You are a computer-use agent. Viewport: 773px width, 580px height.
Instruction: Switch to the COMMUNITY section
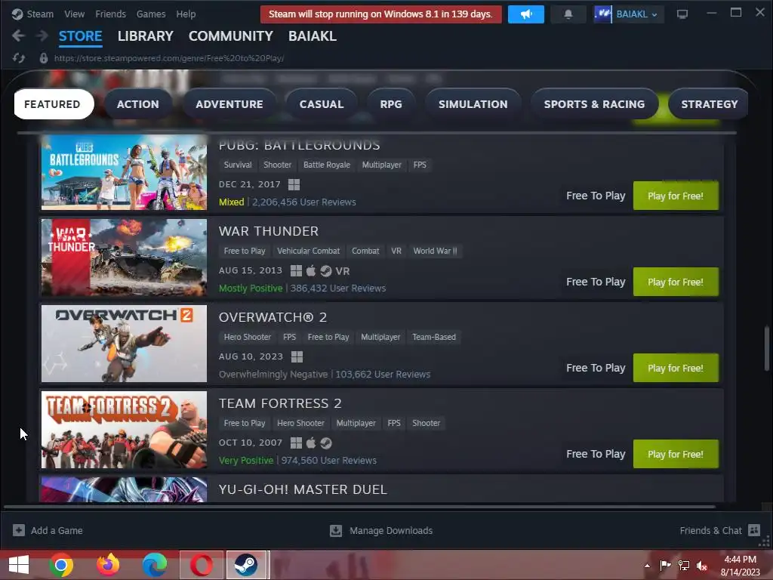pyautogui.click(x=231, y=36)
